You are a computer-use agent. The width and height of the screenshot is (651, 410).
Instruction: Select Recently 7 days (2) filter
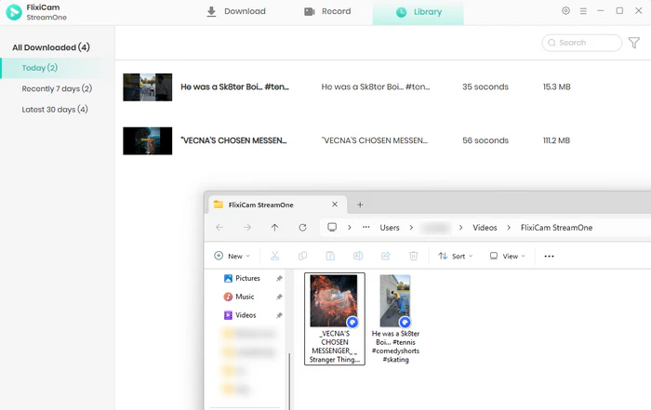[57, 89]
